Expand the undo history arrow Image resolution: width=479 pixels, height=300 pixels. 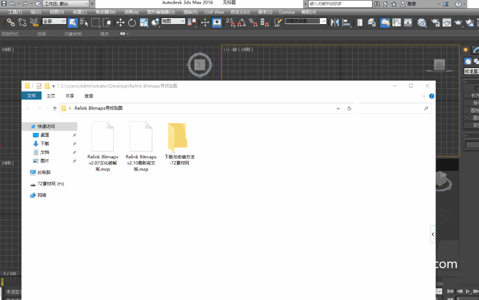(19, 4)
